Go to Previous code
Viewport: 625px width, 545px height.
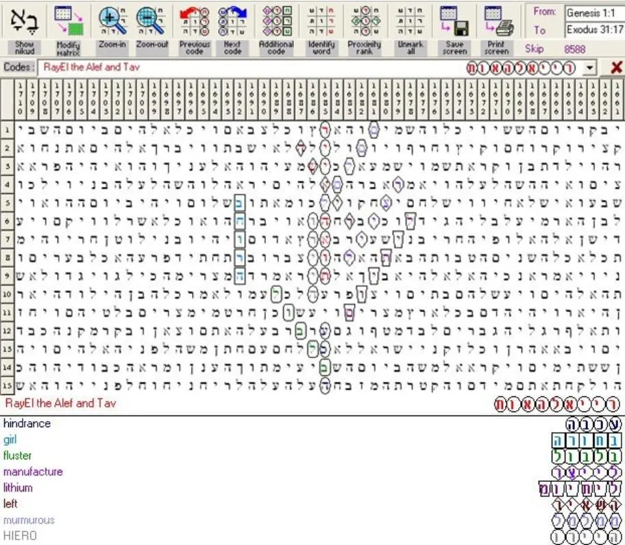tap(194, 20)
